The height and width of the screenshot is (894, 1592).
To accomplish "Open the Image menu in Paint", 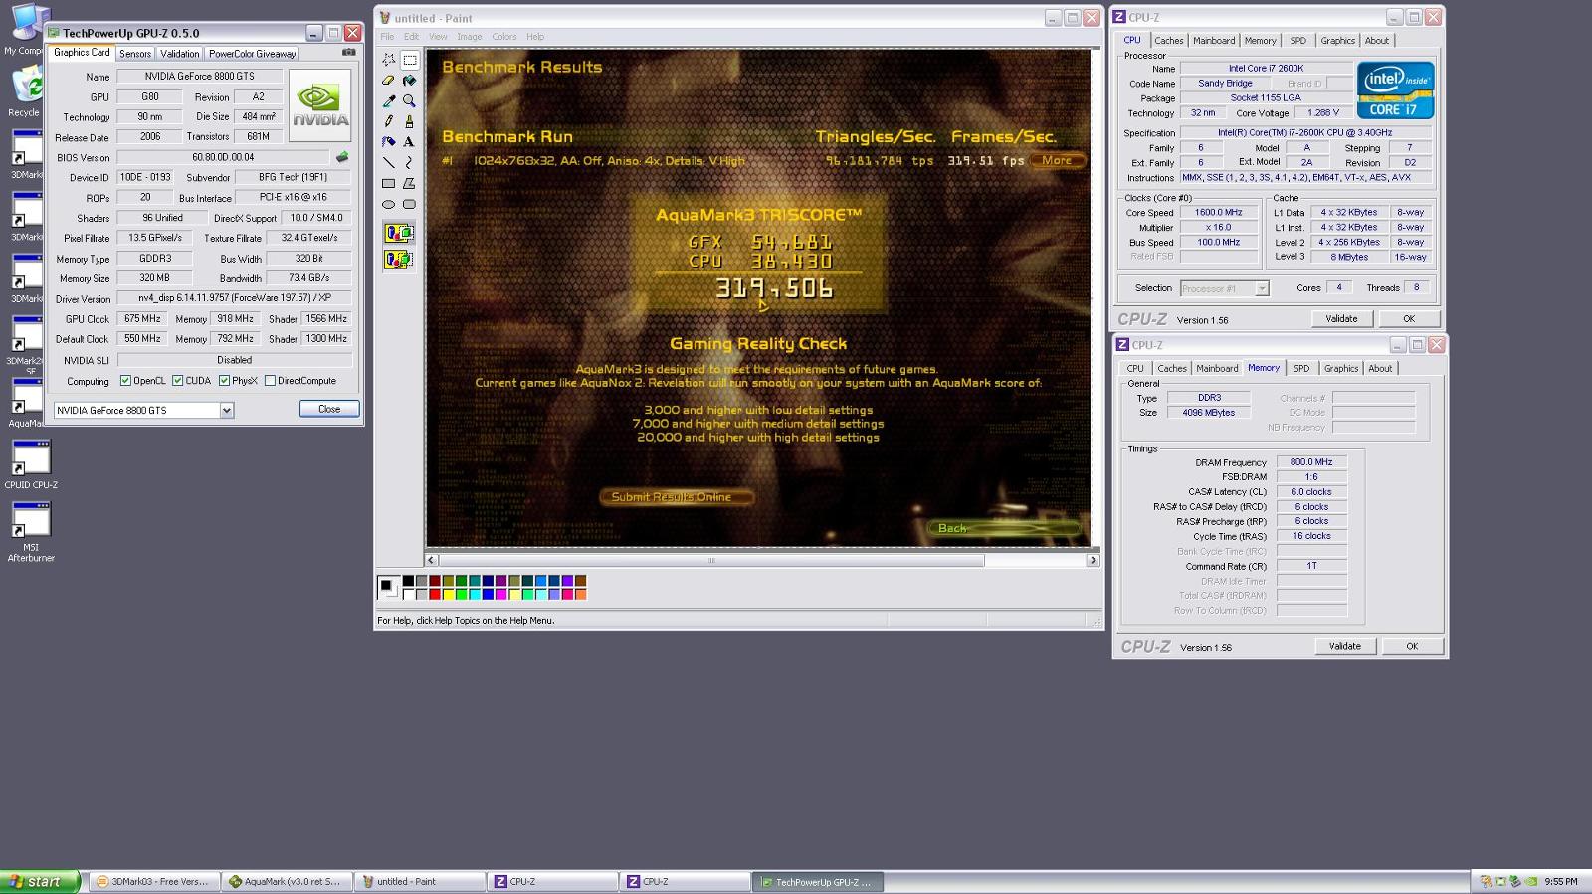I will click(470, 37).
